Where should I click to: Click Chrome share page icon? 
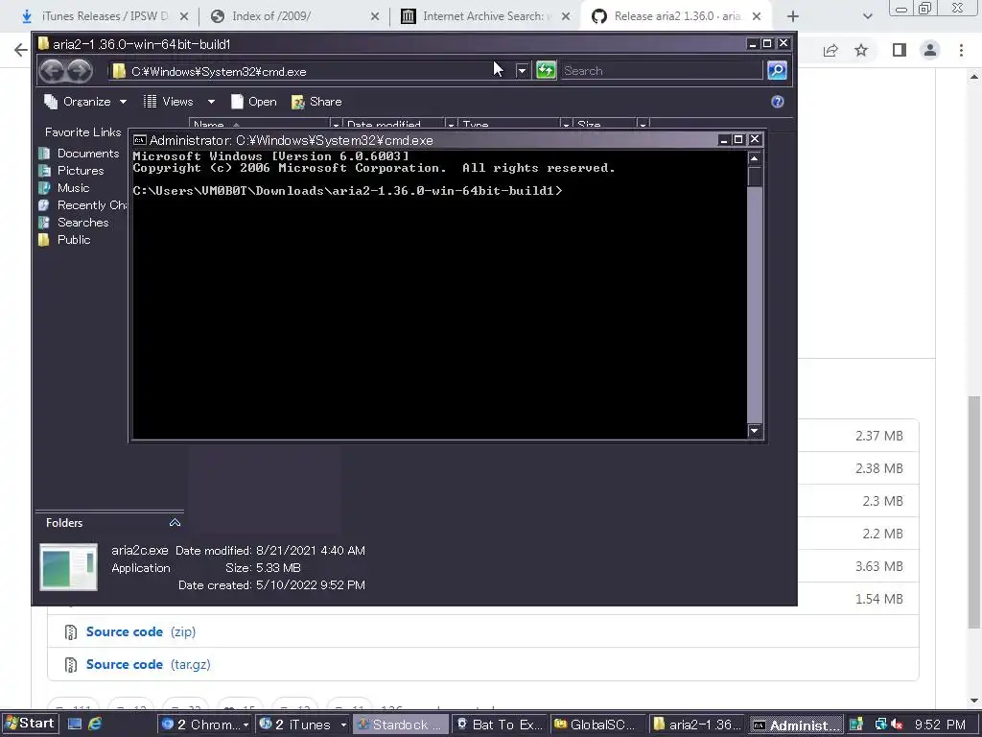tap(830, 50)
